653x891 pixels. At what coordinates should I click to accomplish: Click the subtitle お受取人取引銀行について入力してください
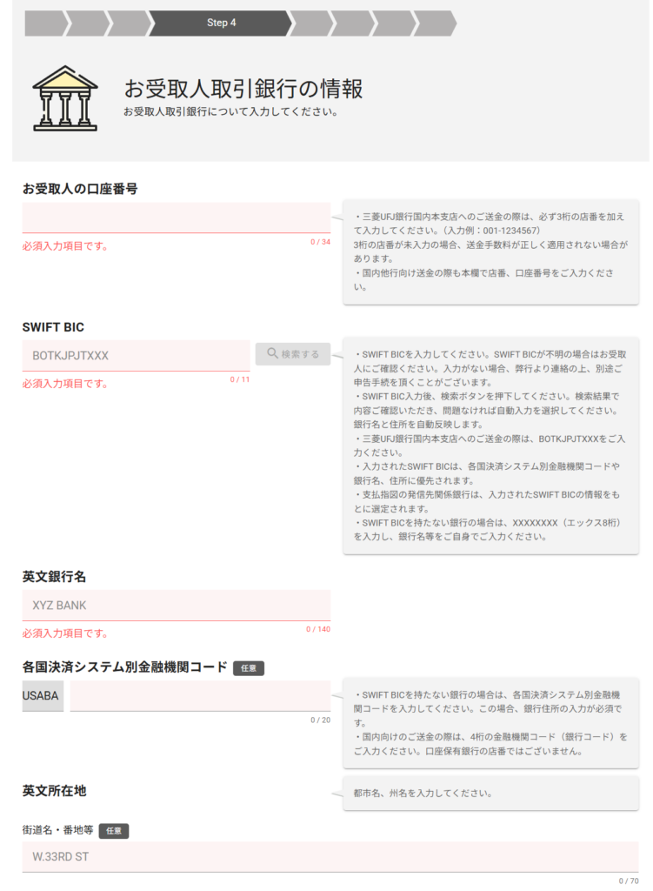coord(230,112)
